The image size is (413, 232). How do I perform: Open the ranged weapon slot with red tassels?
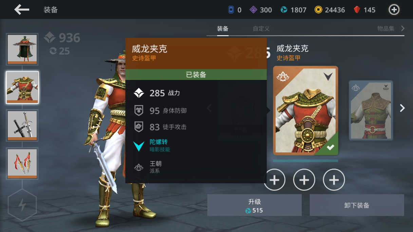(x=22, y=163)
